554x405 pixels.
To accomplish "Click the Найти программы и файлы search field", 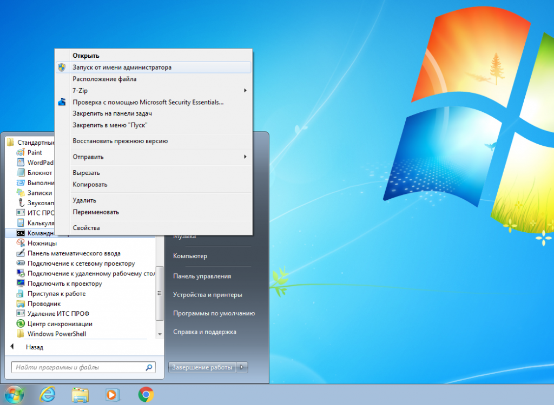I will (83, 367).
